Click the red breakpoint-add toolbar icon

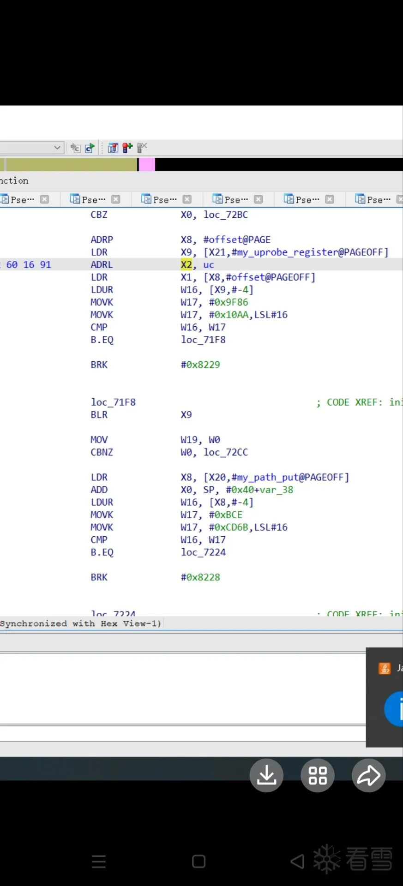(127, 148)
